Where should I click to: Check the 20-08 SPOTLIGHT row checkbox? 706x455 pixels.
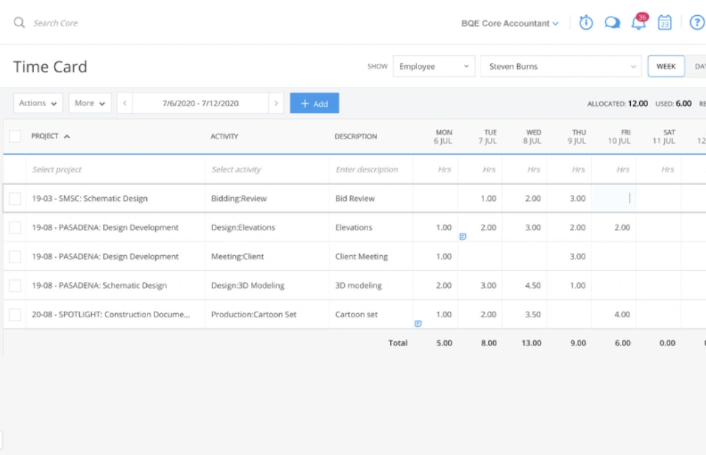pyautogui.click(x=15, y=314)
